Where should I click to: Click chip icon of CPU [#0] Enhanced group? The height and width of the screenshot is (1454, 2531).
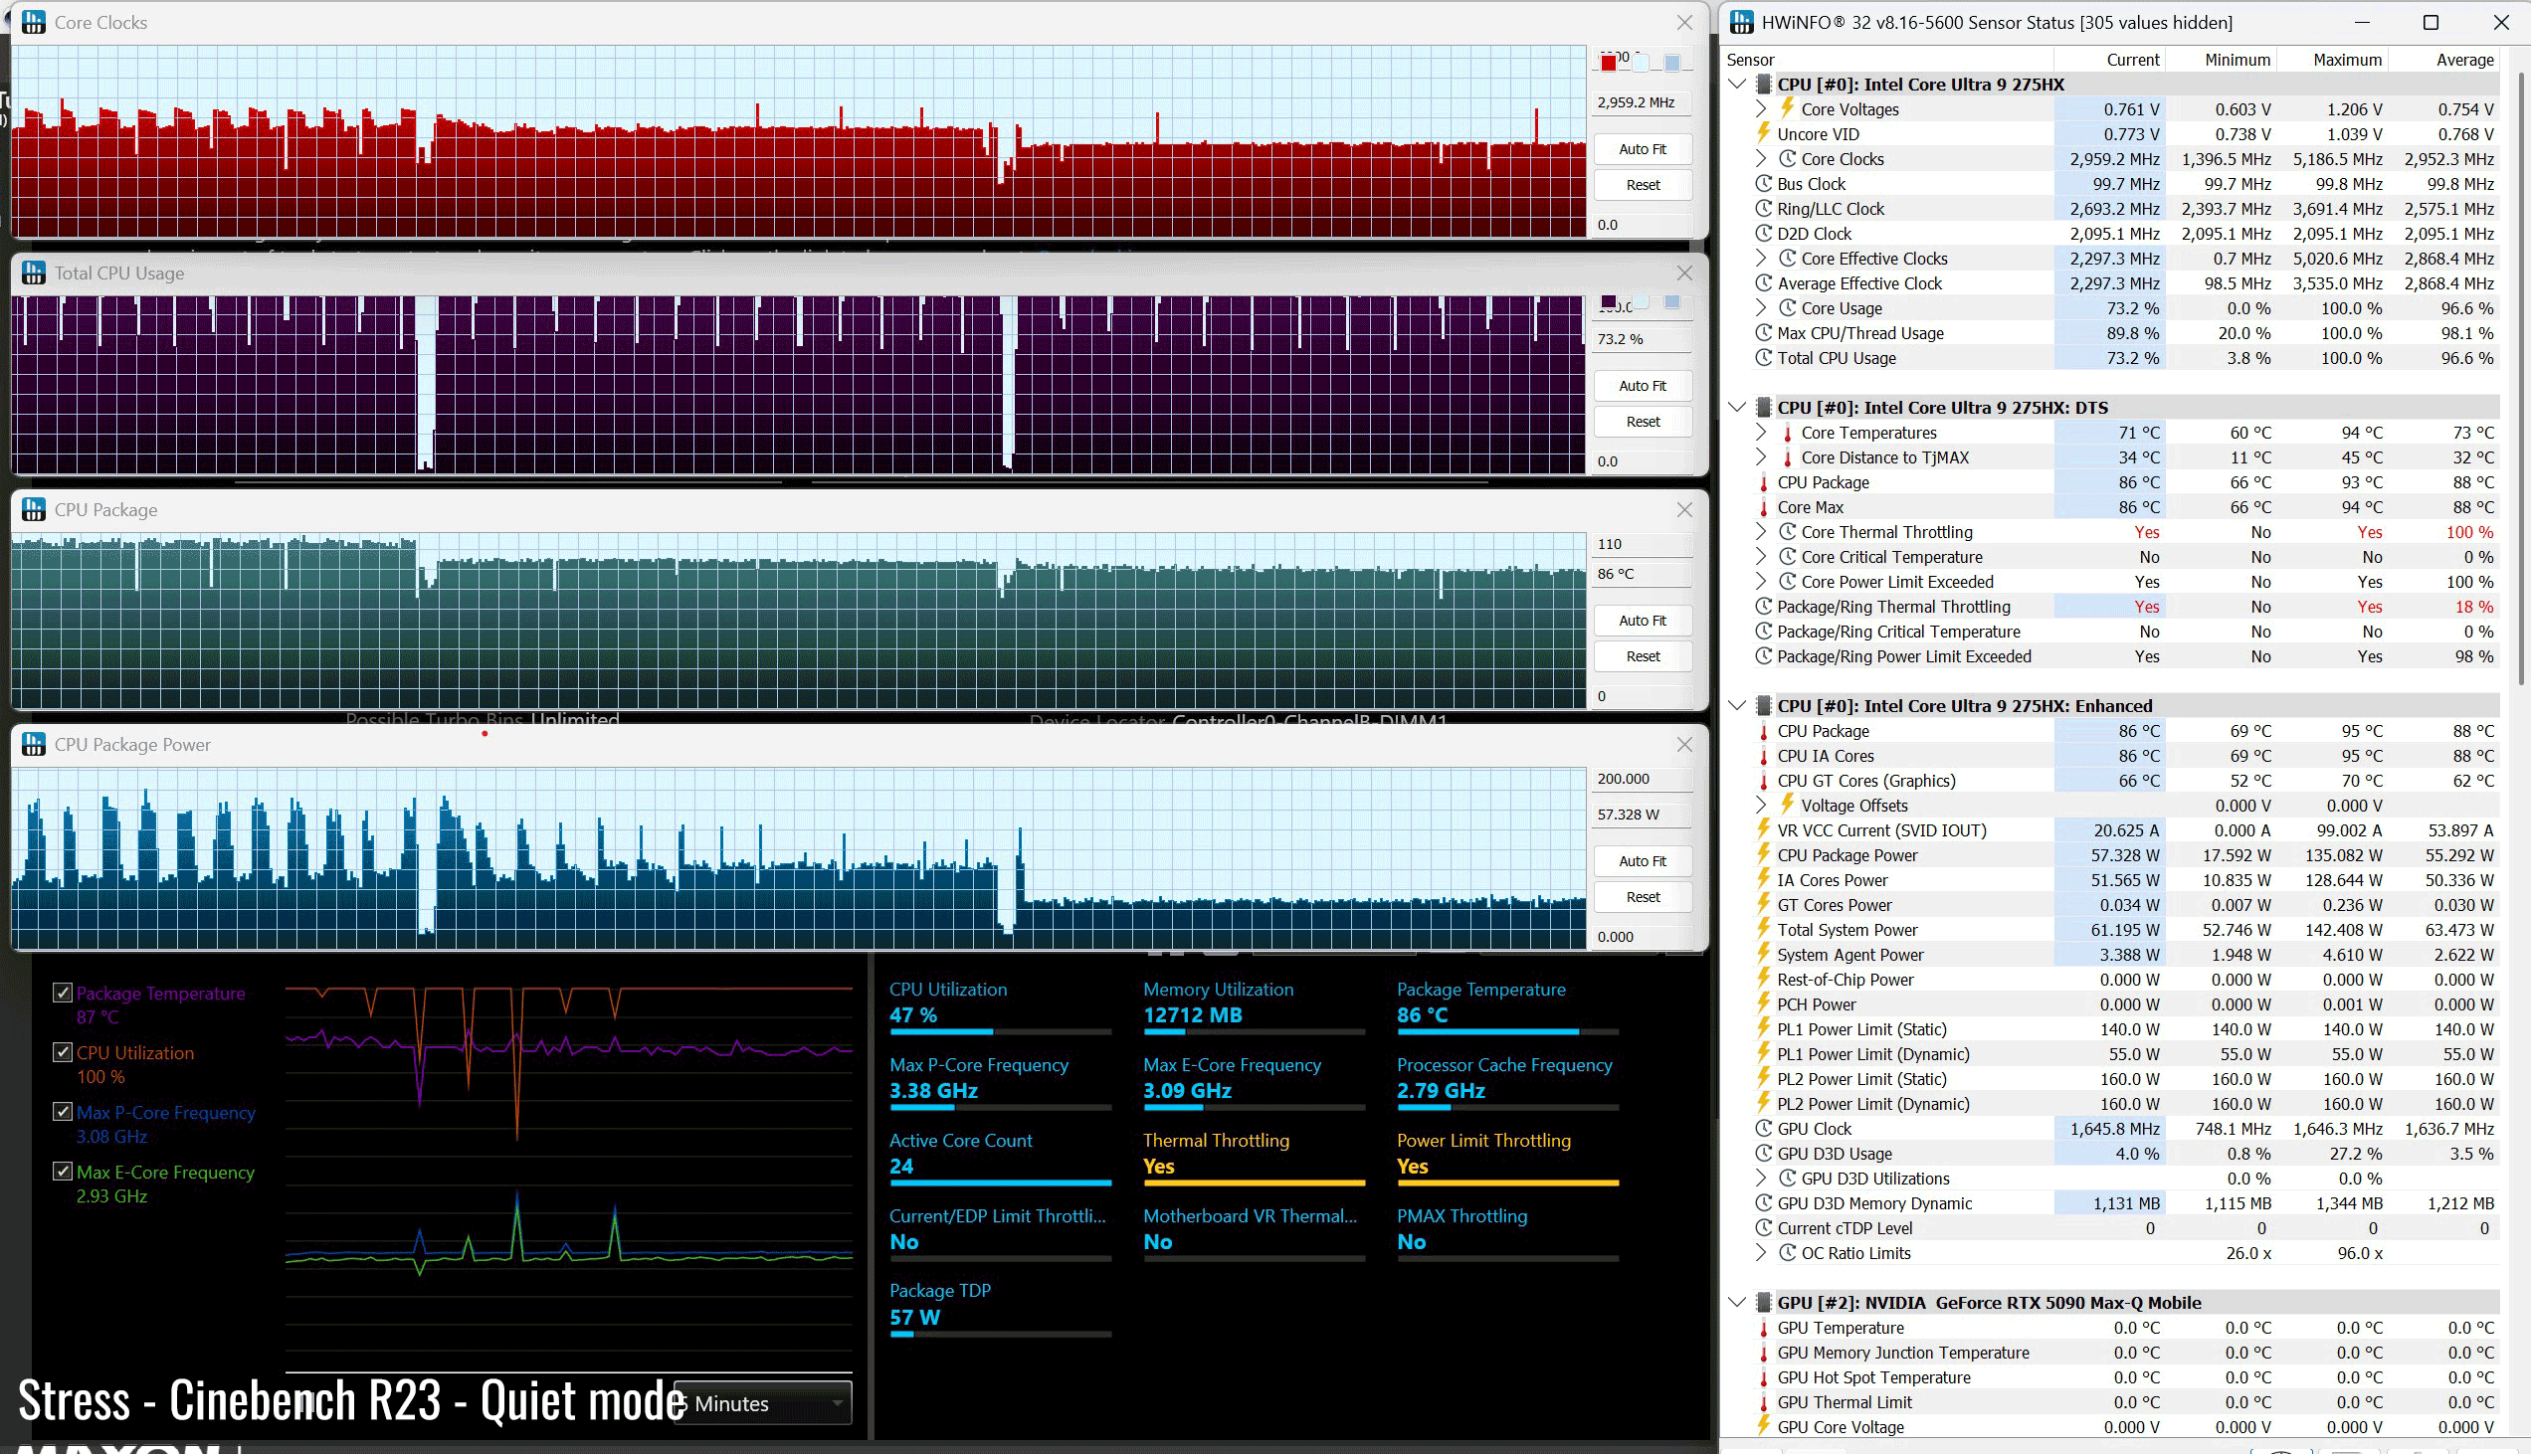click(x=1764, y=706)
